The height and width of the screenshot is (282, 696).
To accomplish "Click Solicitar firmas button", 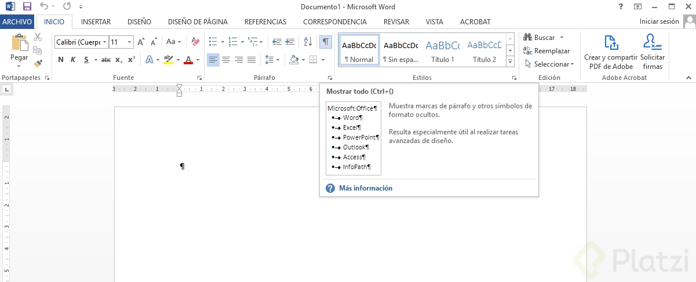I will coord(653,52).
